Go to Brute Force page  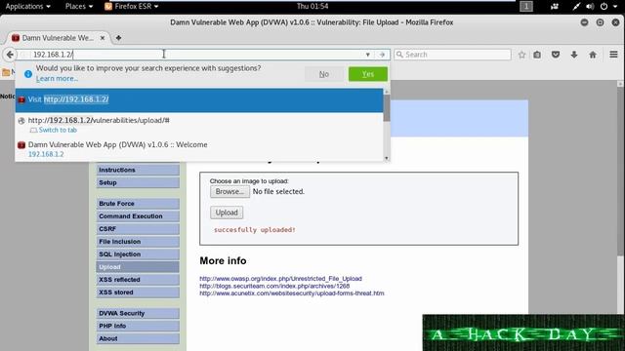point(138,204)
